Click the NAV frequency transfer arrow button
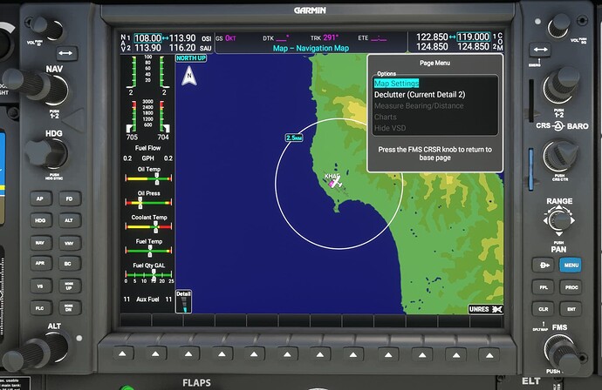Screen dimensions: 602x390 click(66, 54)
